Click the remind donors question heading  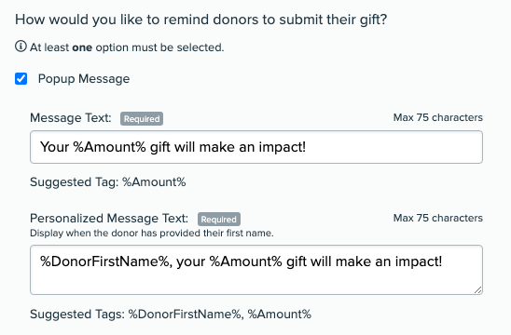tap(201, 20)
